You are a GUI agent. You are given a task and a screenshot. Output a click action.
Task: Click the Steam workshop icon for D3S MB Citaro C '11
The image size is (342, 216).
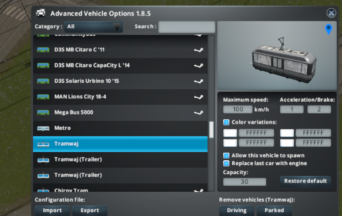tap(198, 50)
